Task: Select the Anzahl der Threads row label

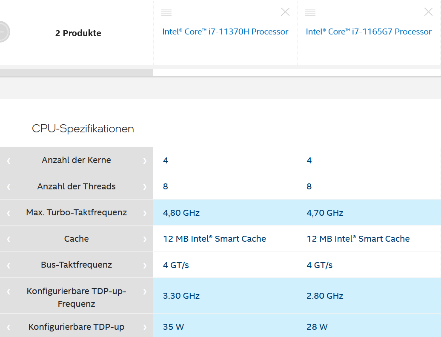Action: (x=77, y=186)
